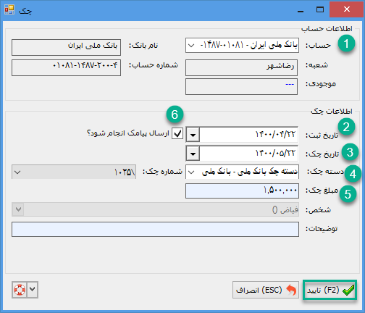Click the توضیحات description field
Viewport: 365px width, 313px height.
pyautogui.click(x=155, y=229)
